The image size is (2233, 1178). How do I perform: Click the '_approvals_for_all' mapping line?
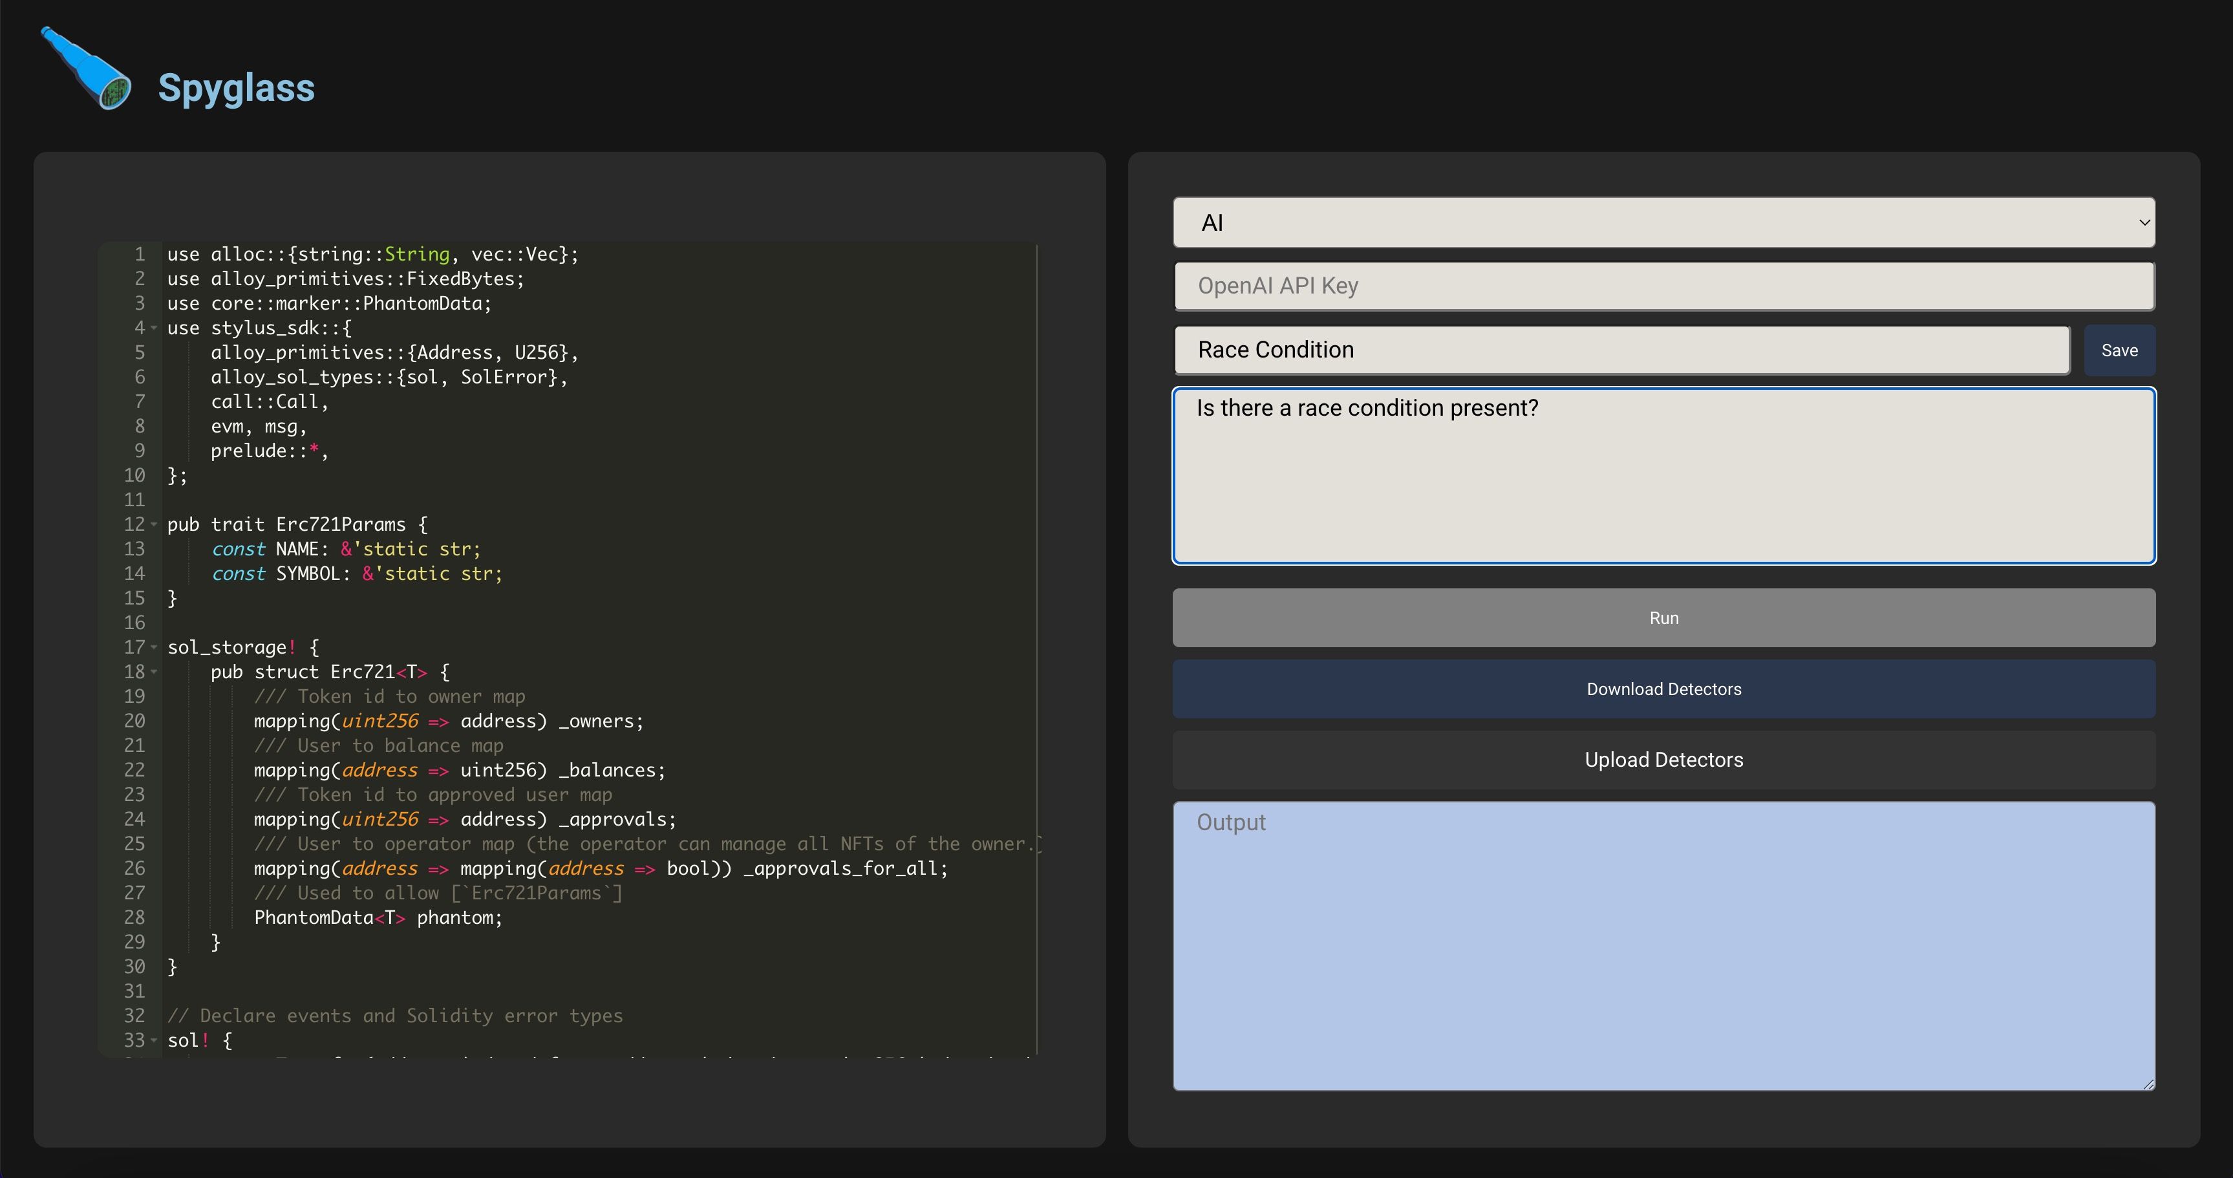(x=601, y=868)
